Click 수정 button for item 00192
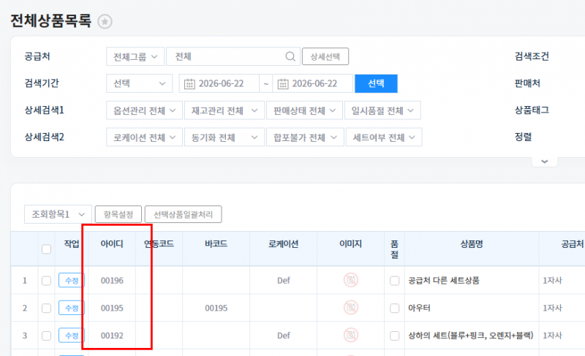585x356 pixels. point(72,336)
